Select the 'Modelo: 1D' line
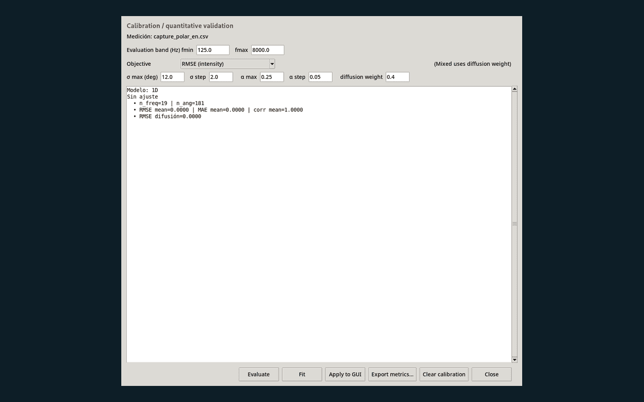This screenshot has height=402, width=644. pos(143,90)
